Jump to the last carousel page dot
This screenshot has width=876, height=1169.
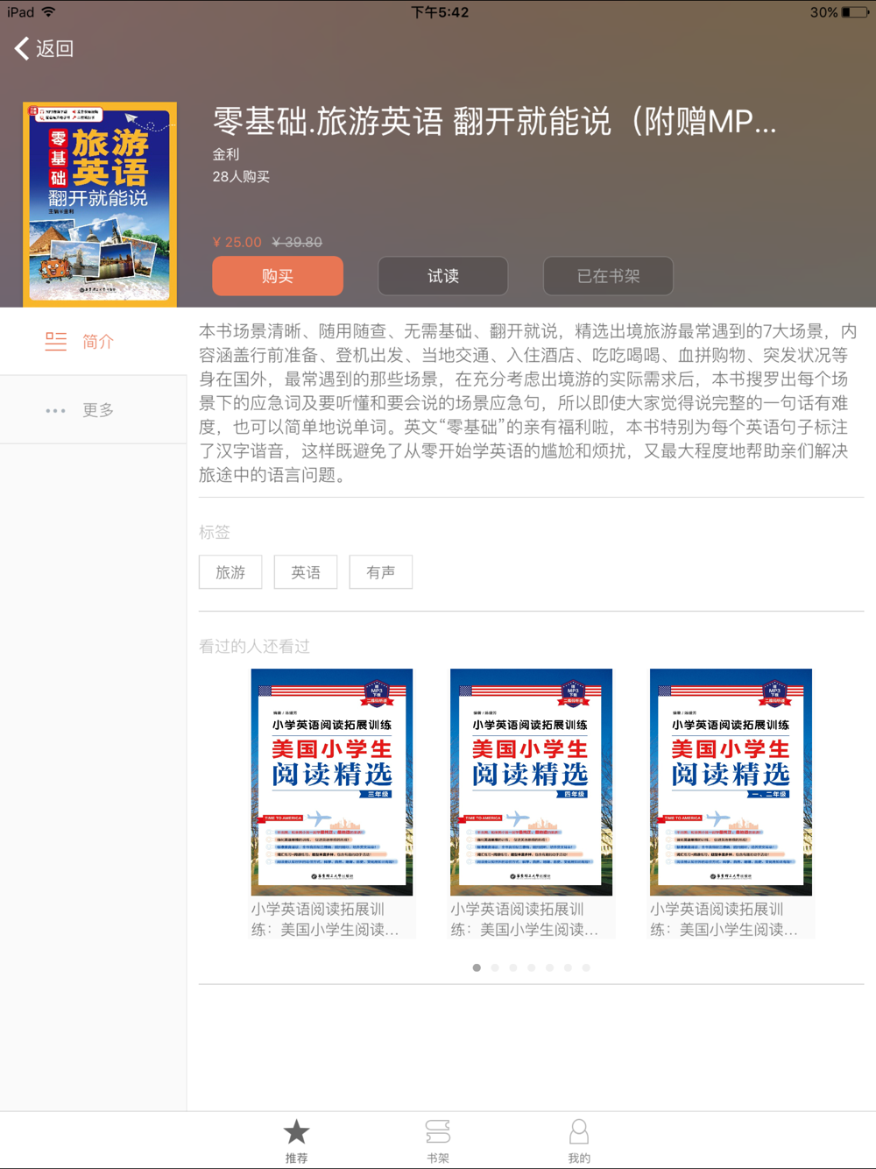click(x=586, y=967)
